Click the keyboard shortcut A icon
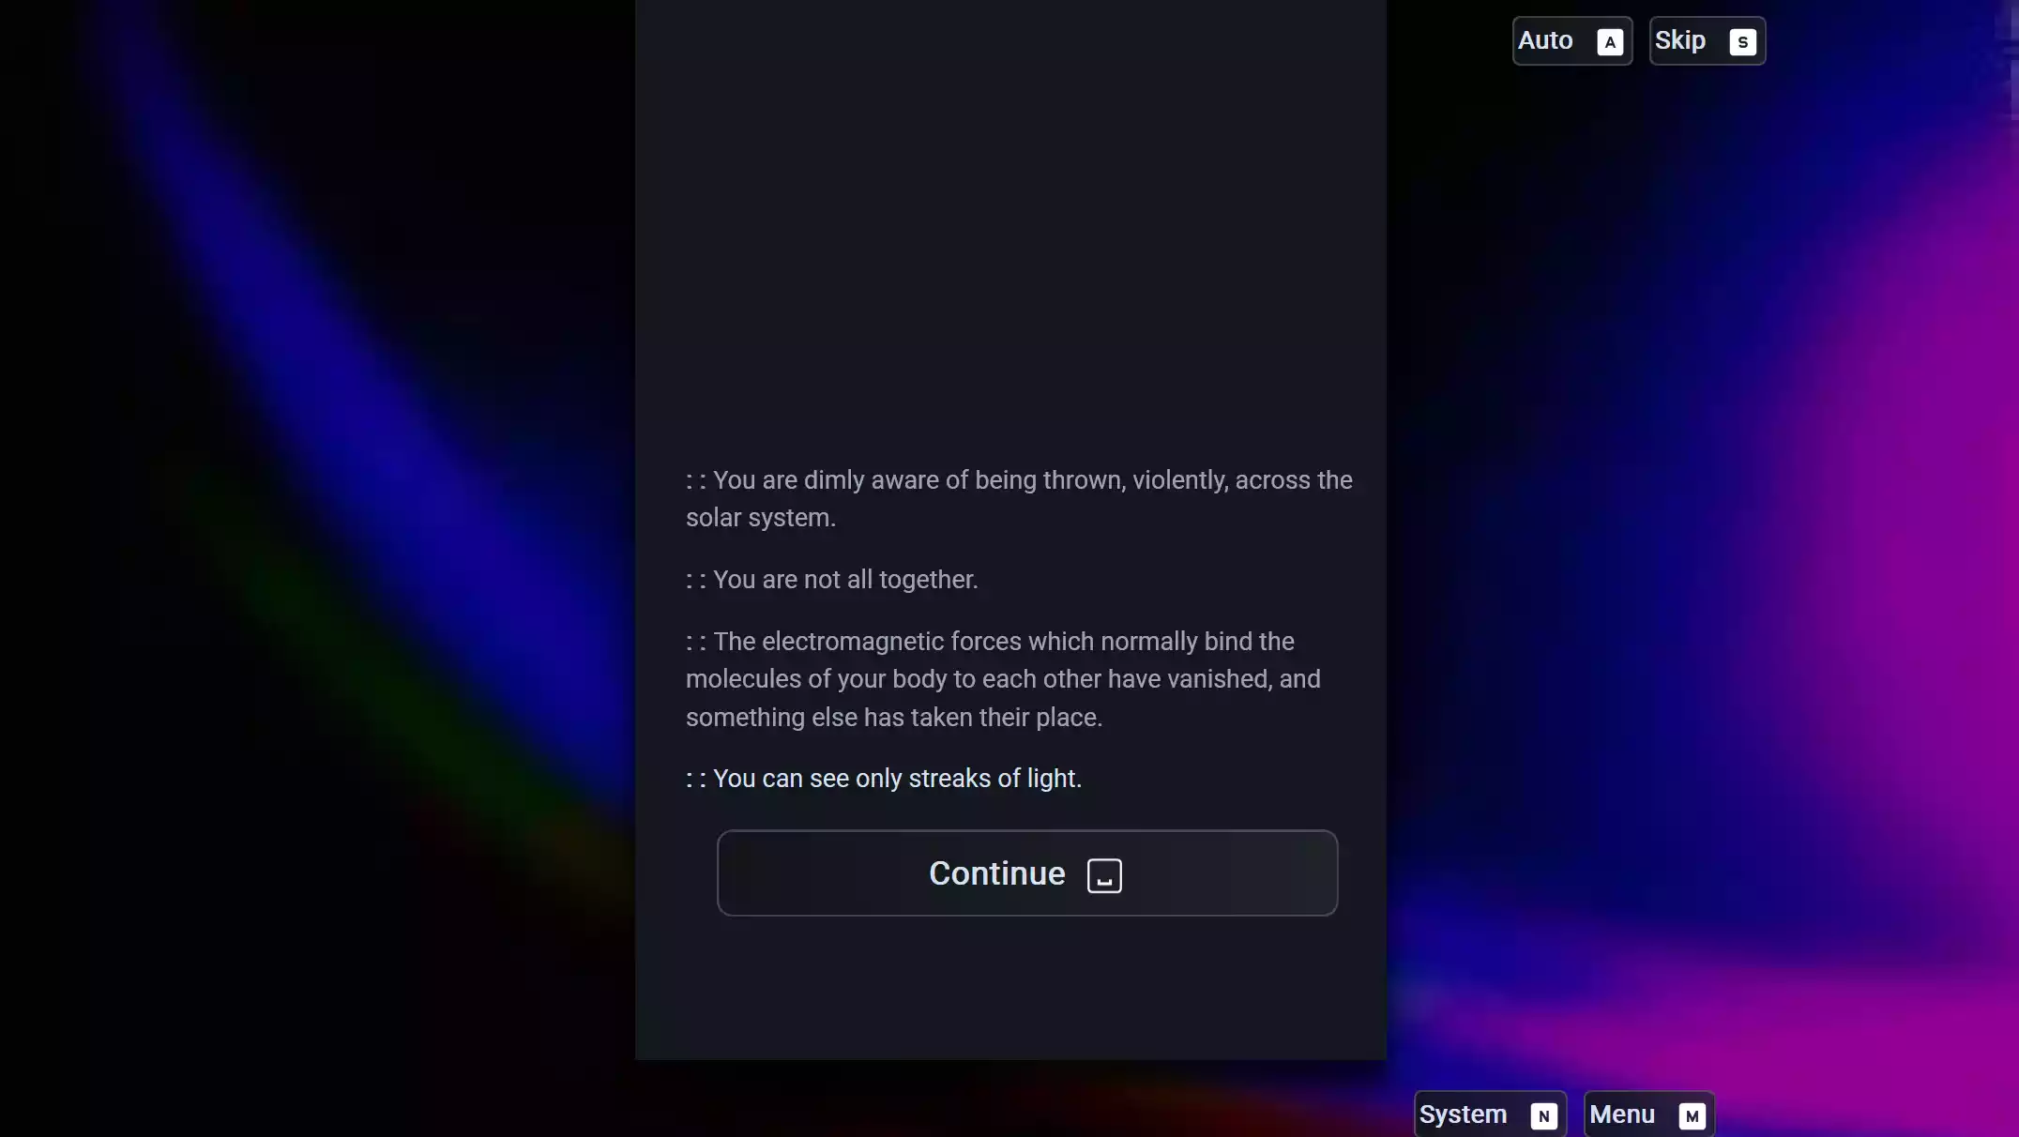 pos(1609,40)
